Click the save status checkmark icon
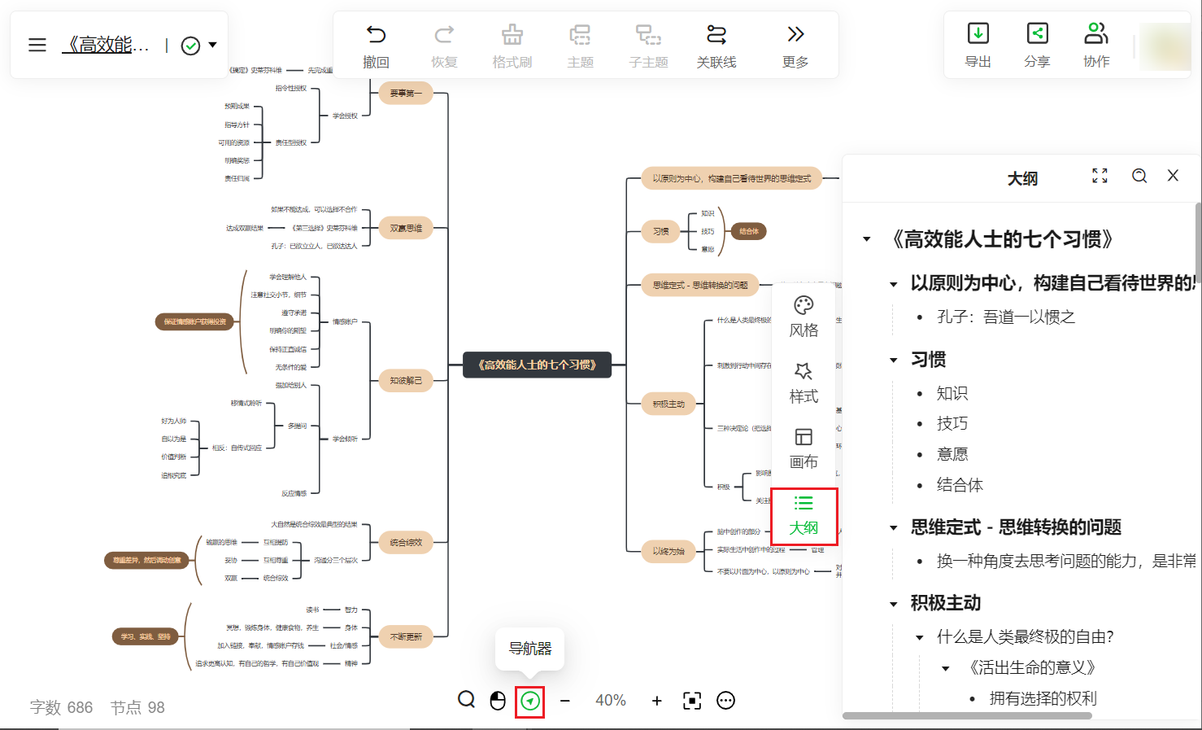Viewport: 1202px width, 730px height. pos(190,46)
